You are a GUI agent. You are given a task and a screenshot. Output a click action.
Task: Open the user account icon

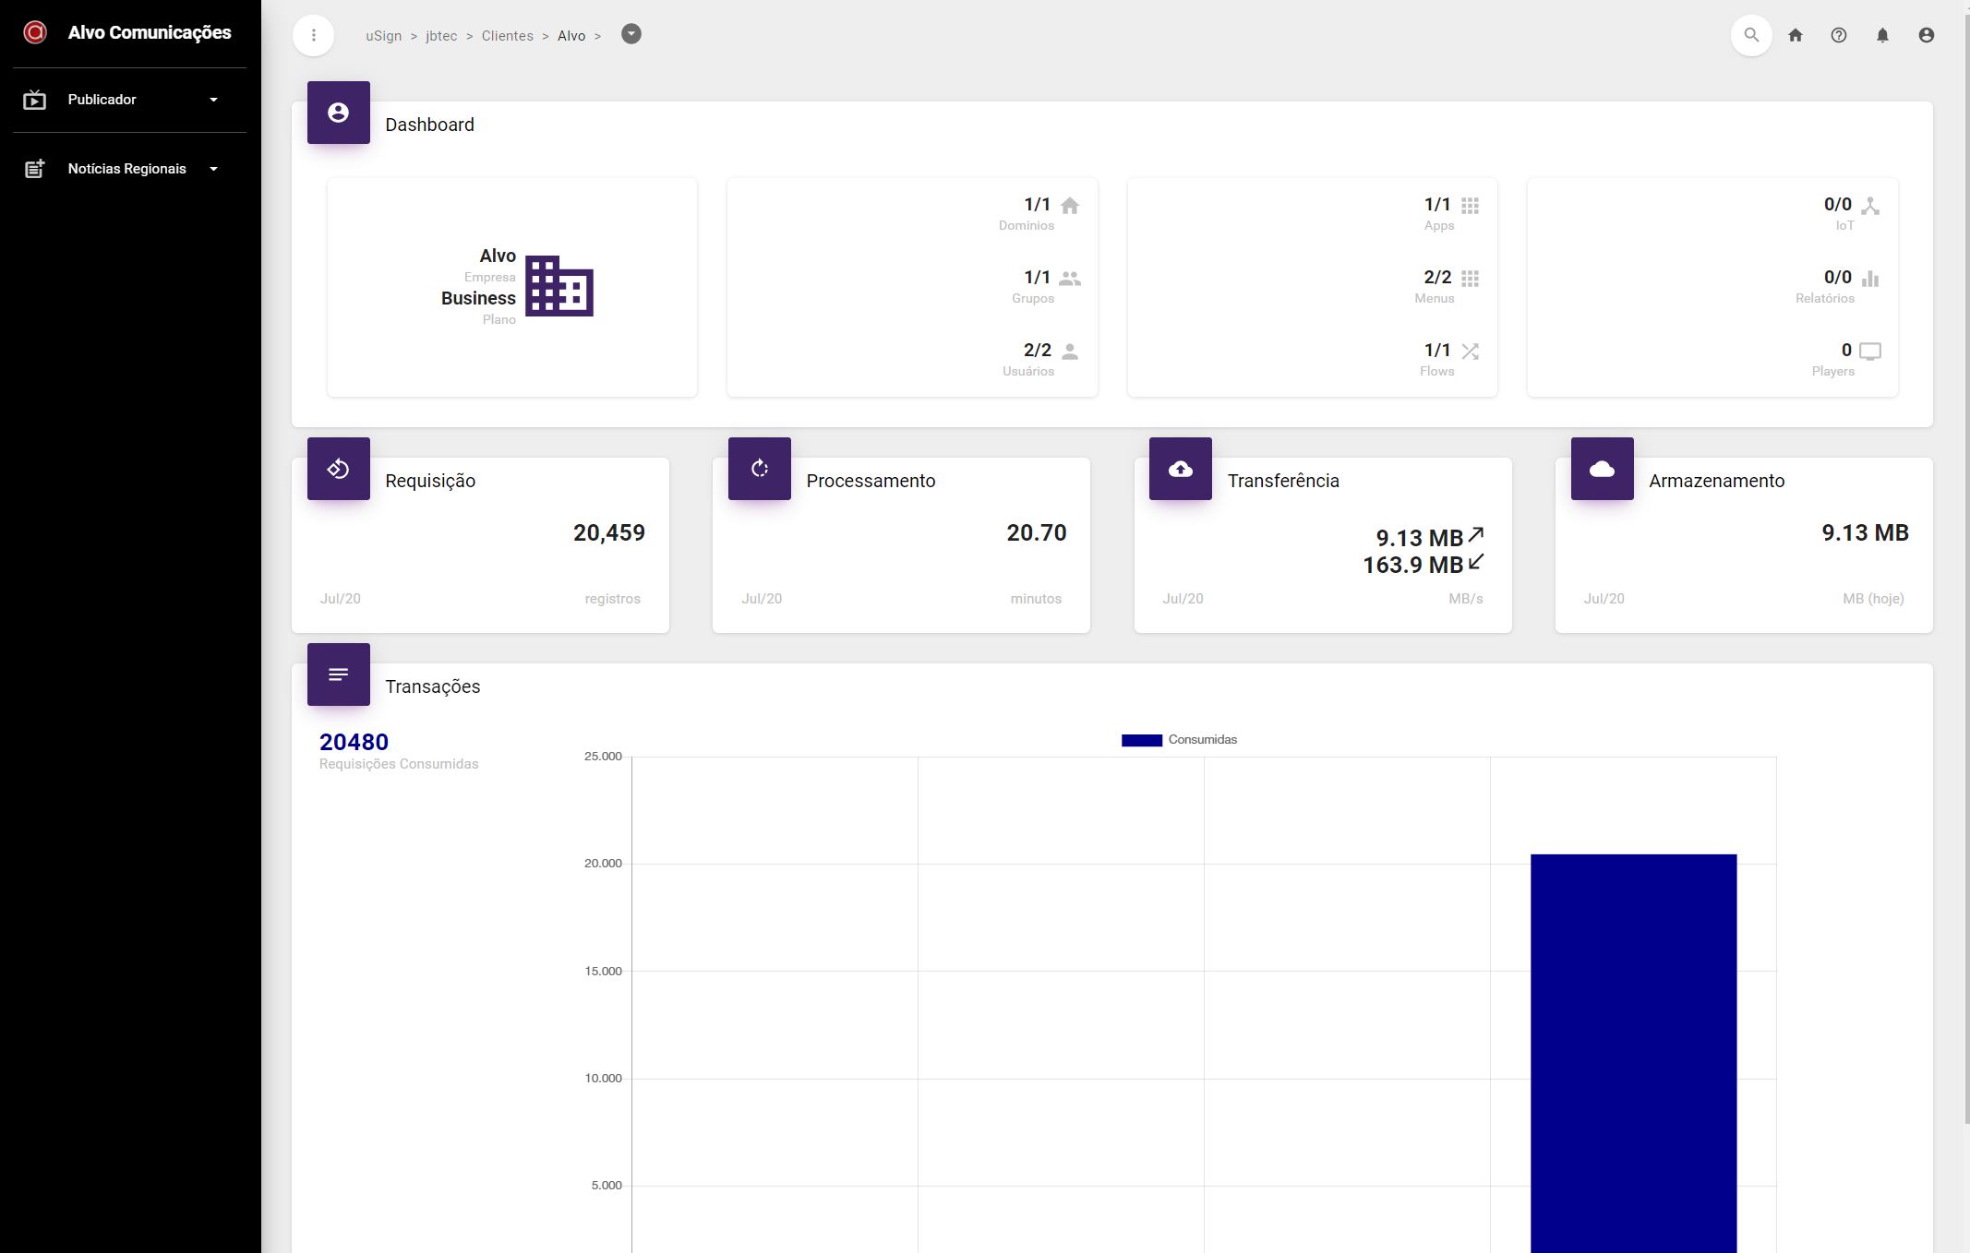1927,35
